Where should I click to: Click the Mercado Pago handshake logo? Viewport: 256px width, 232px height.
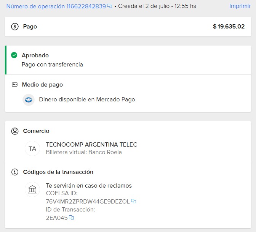29,100
